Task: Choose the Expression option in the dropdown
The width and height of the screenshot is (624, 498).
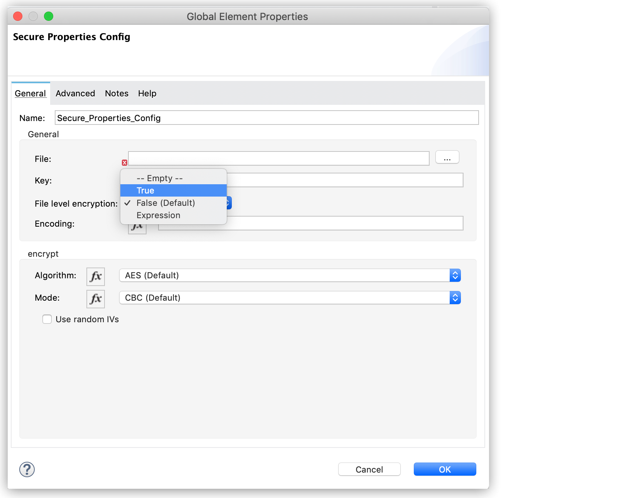Action: (158, 215)
